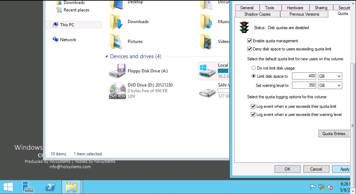Viewport: 356px width, 194px height.
Task: Select the DVD Drive (D:) icon
Action: 117,90
